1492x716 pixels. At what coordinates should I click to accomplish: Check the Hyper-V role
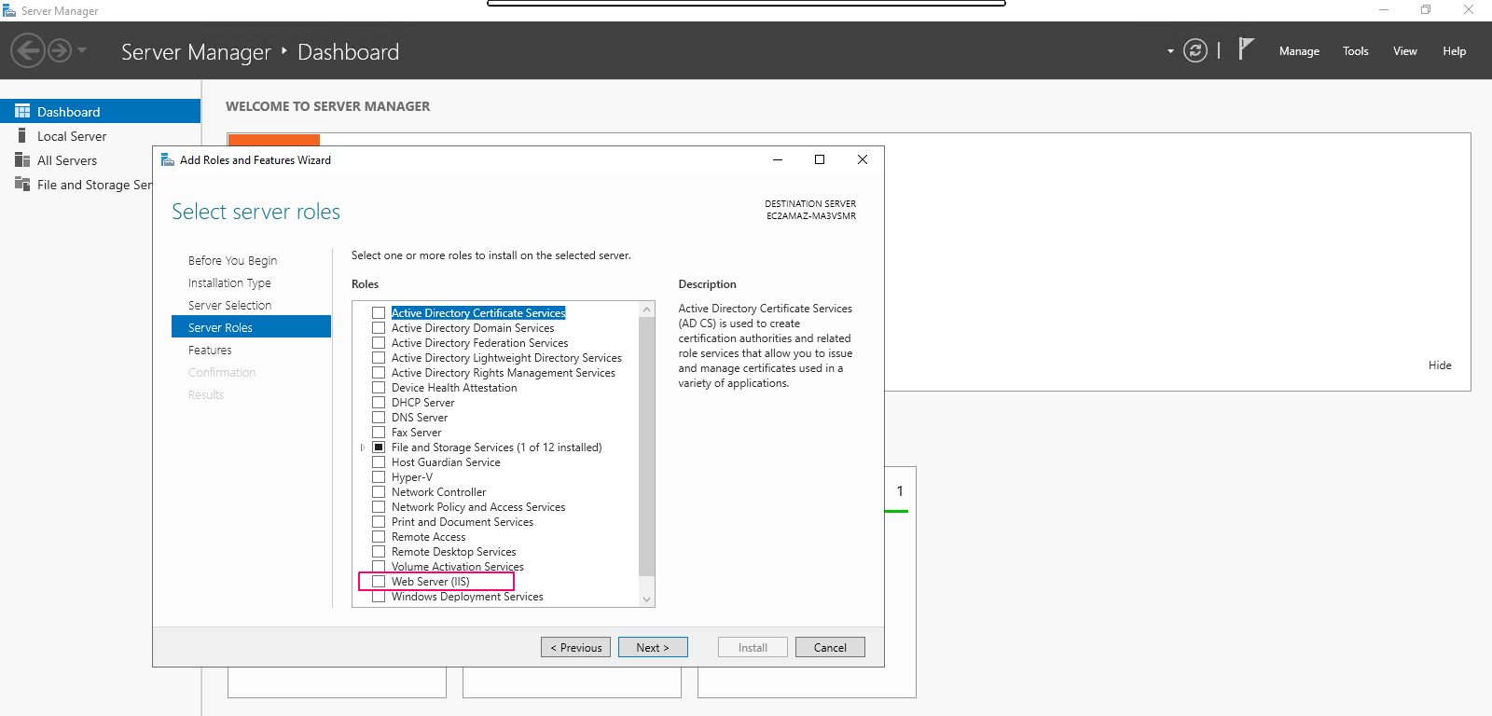[379, 477]
